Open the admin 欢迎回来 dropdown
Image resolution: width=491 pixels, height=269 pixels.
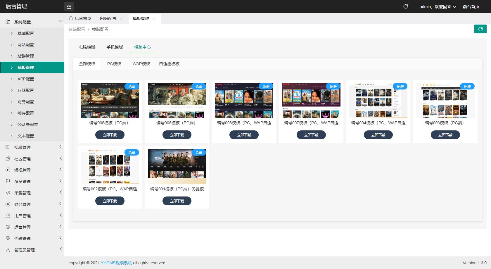[438, 7]
